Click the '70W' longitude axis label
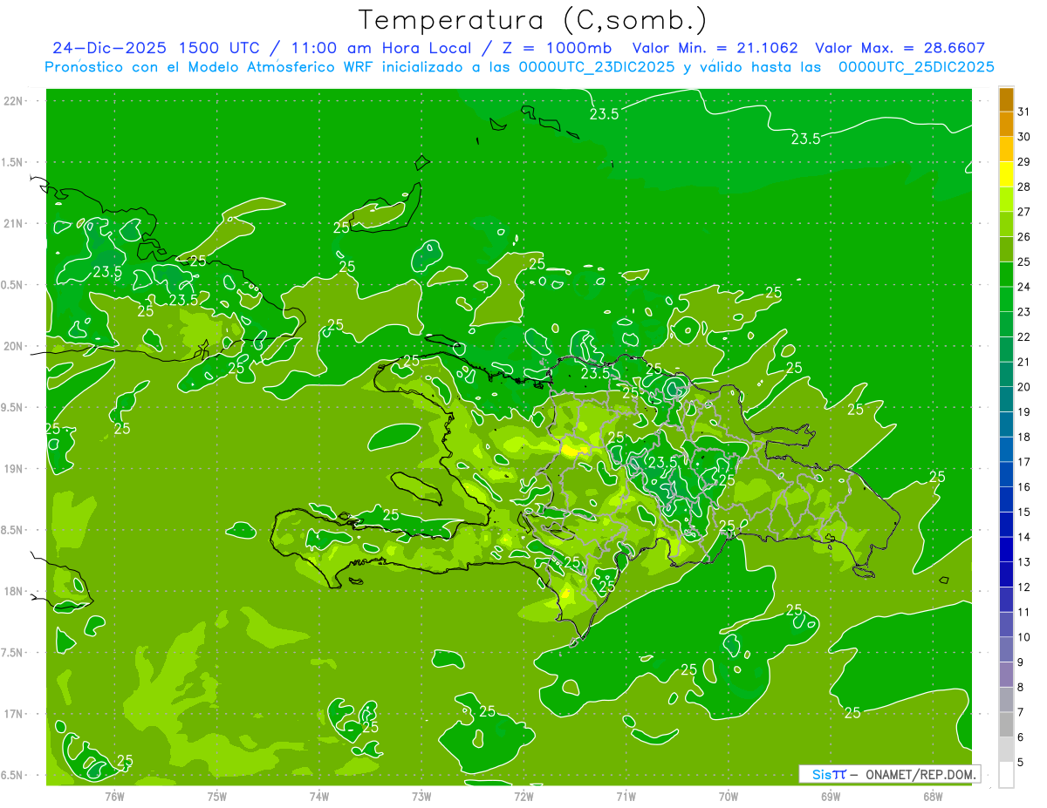 tap(728, 796)
